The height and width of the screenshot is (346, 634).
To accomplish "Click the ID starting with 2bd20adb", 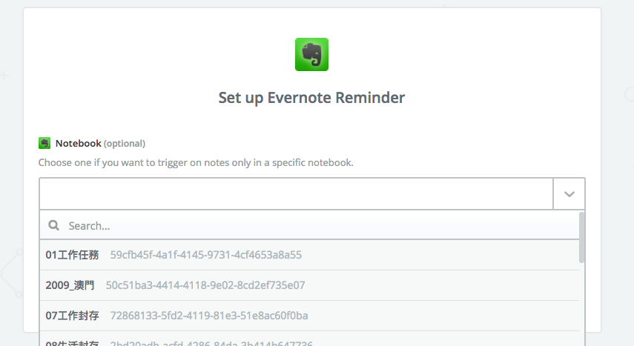I will pyautogui.click(x=211, y=343).
